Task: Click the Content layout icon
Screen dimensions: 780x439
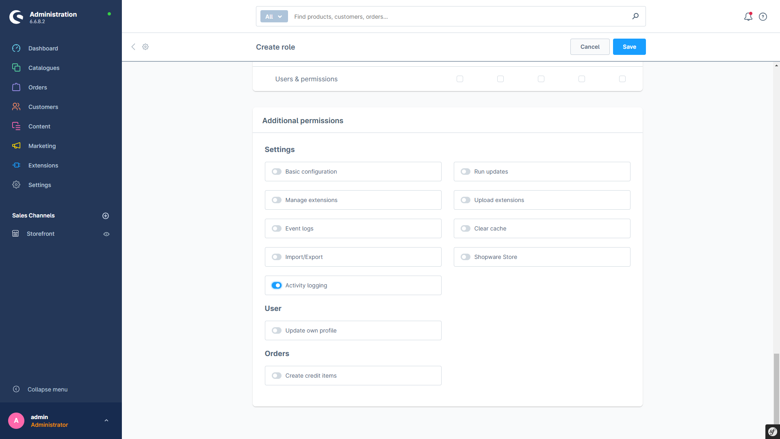Action: [16, 126]
